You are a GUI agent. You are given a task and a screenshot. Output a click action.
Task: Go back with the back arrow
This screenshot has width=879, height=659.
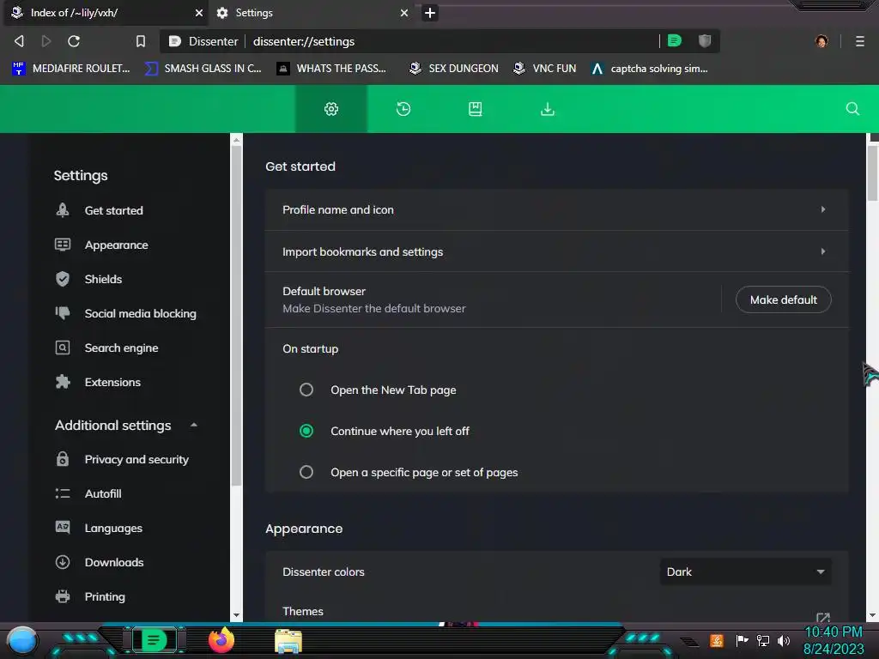pos(19,41)
